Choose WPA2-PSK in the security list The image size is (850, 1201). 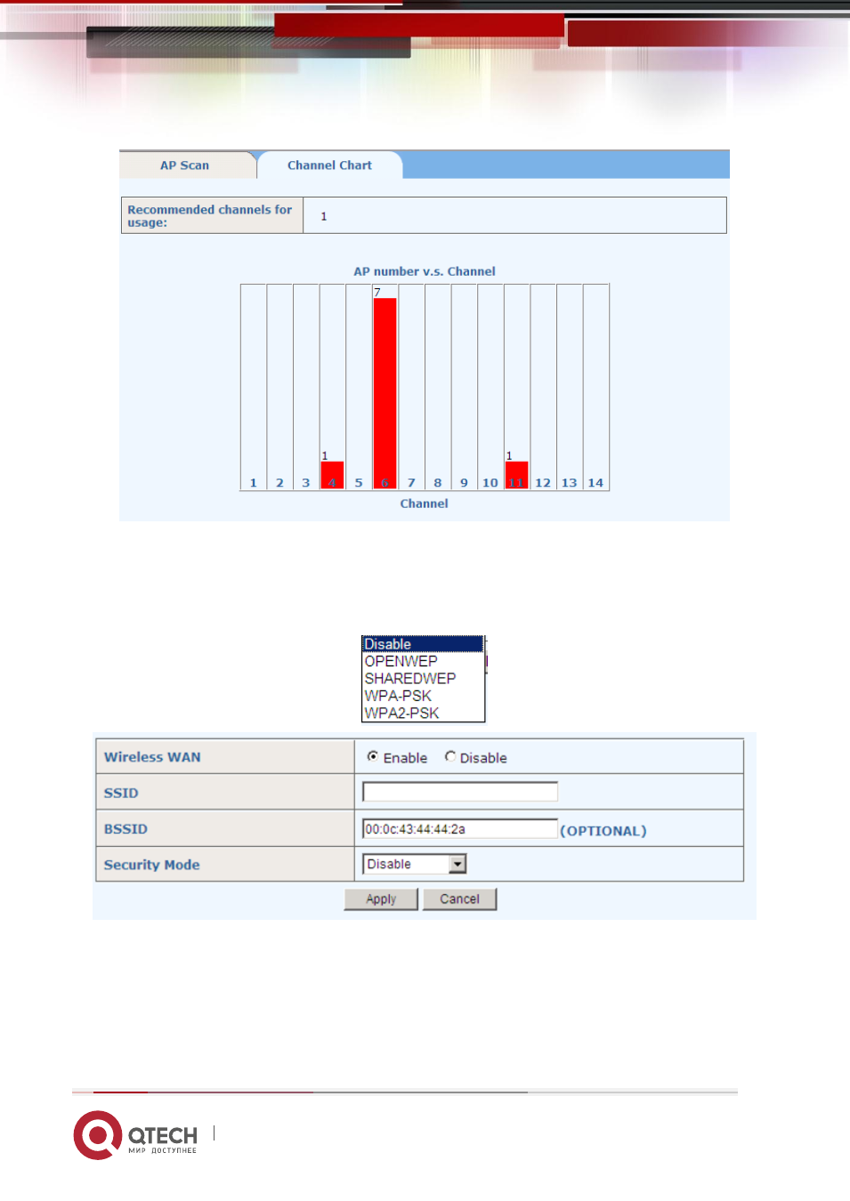[x=423, y=713]
